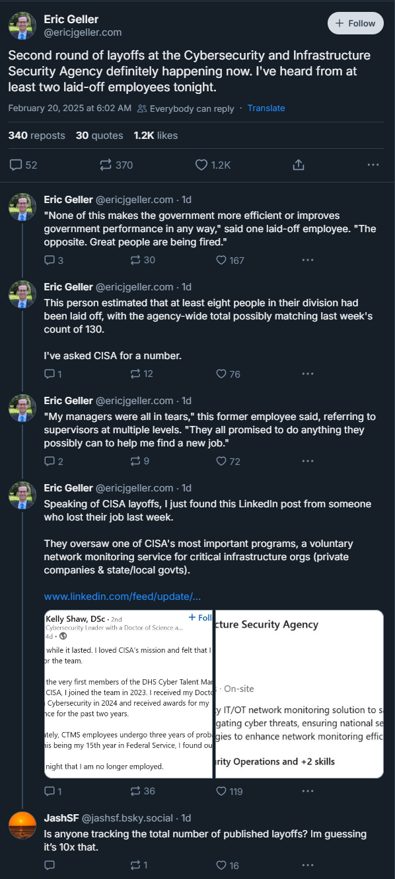View the 30 quotes of this post

click(99, 136)
